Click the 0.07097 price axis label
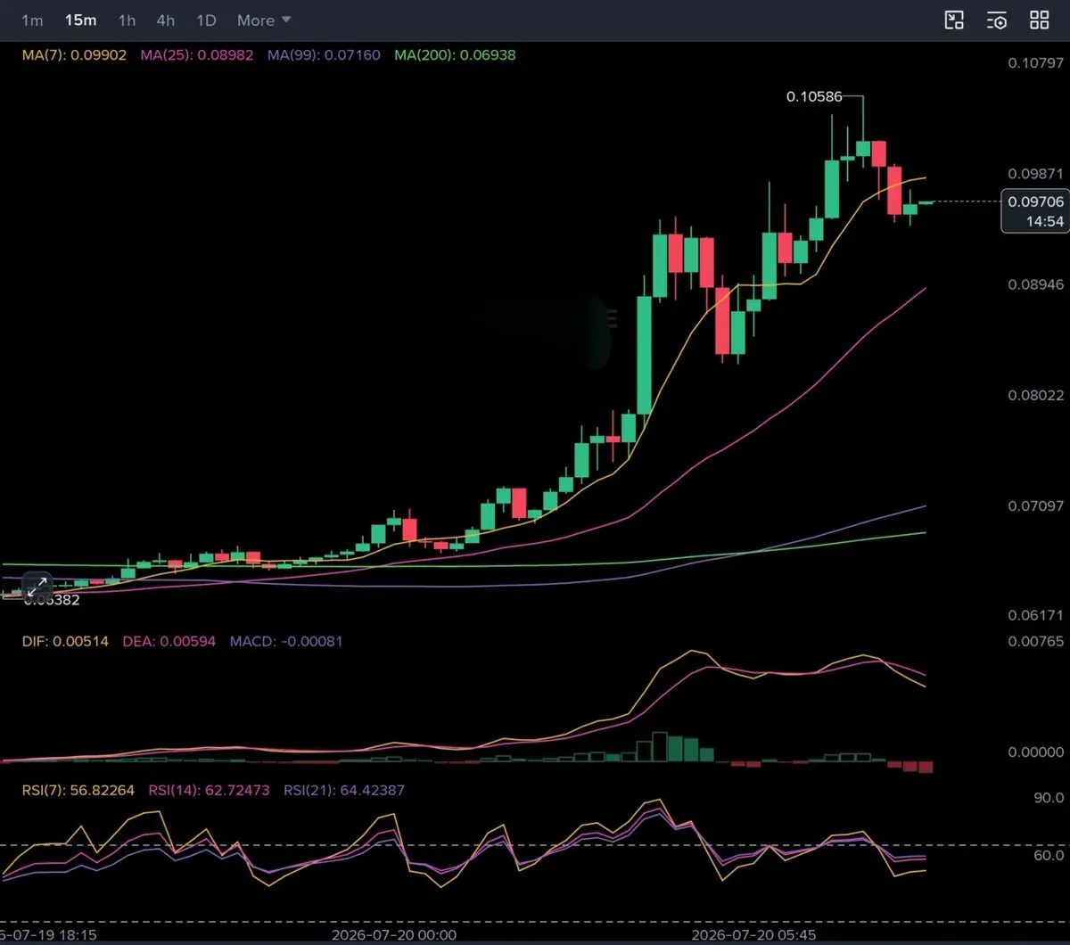Screen dimensions: 1070x945 coord(1035,506)
